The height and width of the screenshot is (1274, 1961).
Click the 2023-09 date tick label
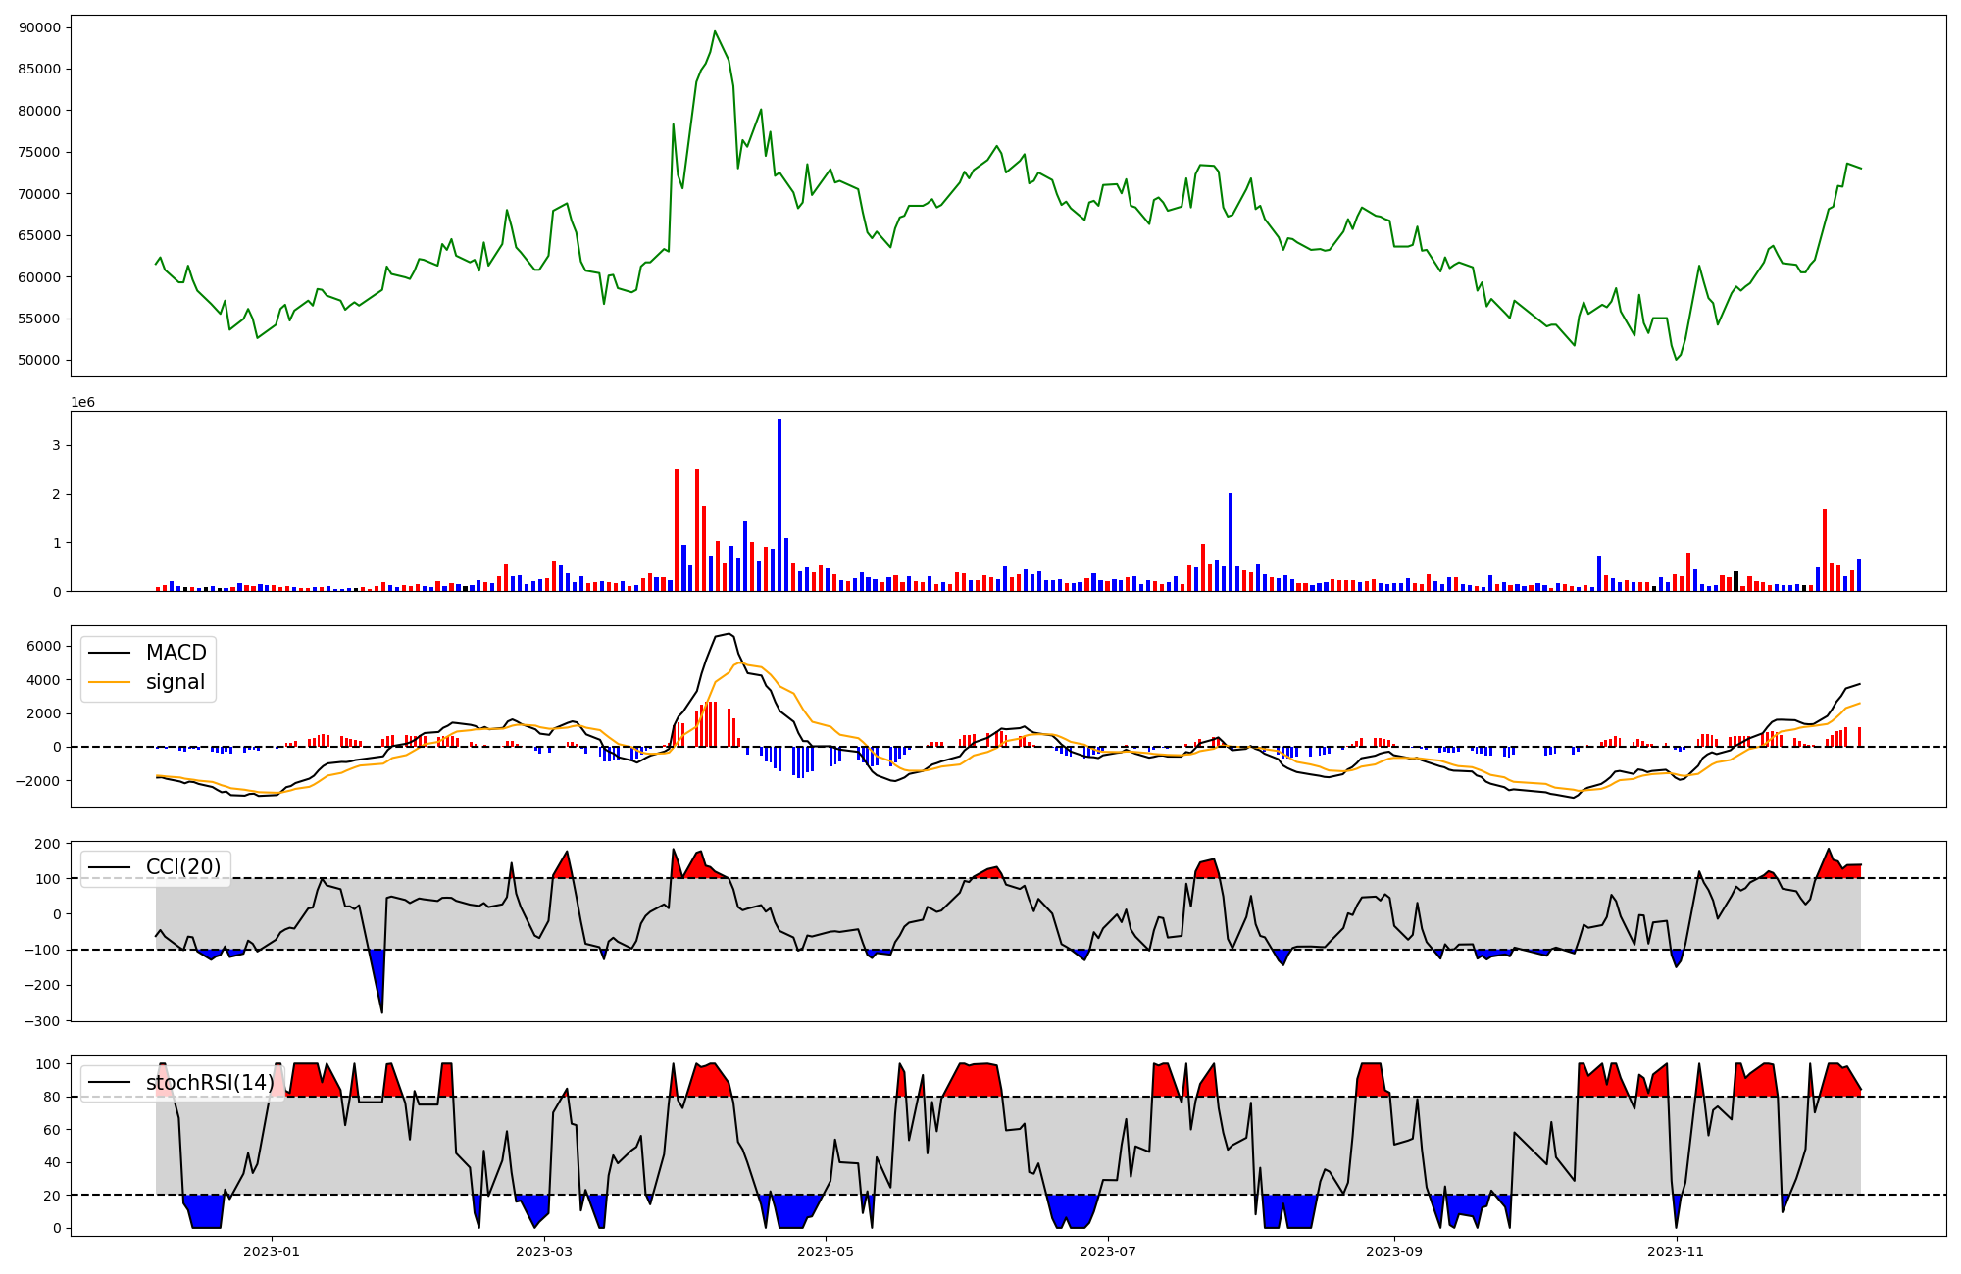tap(1393, 1251)
